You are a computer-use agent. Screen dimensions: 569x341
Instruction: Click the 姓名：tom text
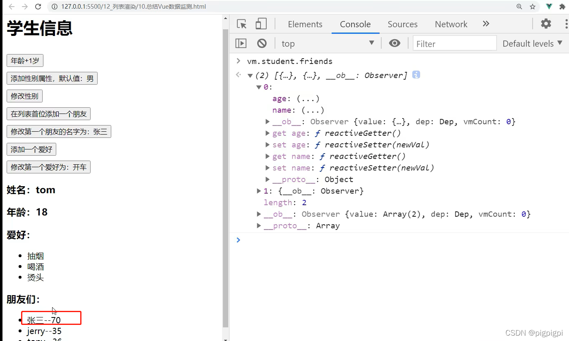point(31,190)
